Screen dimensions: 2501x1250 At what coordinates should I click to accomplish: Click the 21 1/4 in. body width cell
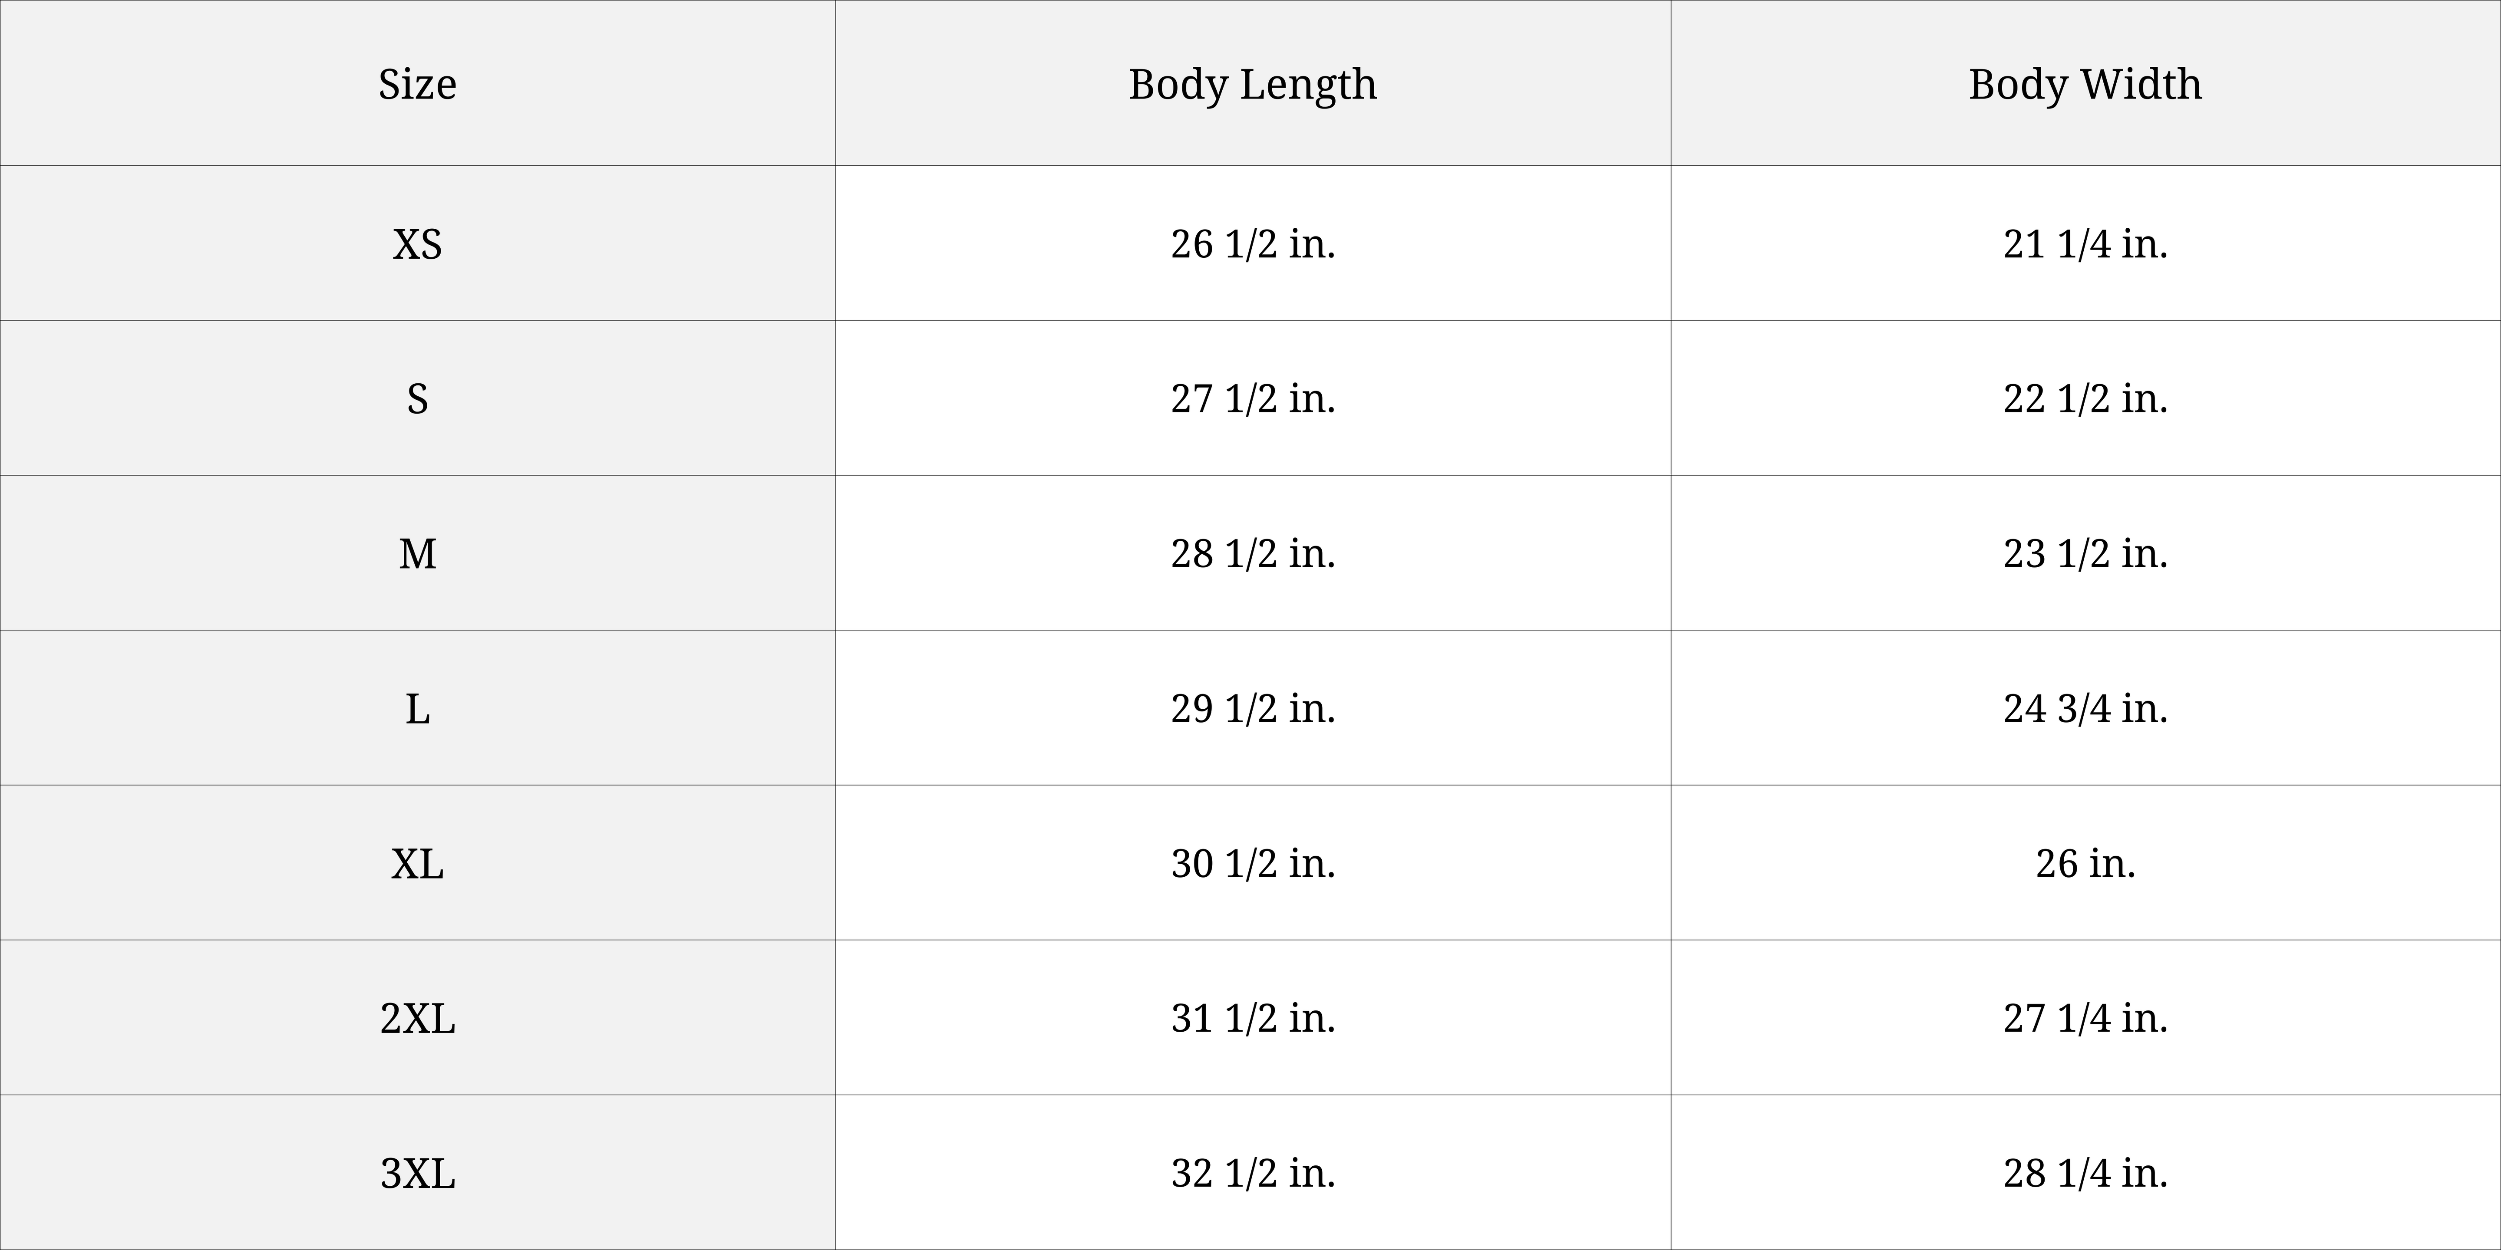pyautogui.click(x=2085, y=243)
